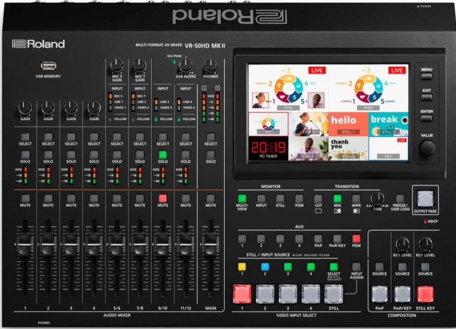Choose the CUT transition button
456x329 pixels.
318,198
